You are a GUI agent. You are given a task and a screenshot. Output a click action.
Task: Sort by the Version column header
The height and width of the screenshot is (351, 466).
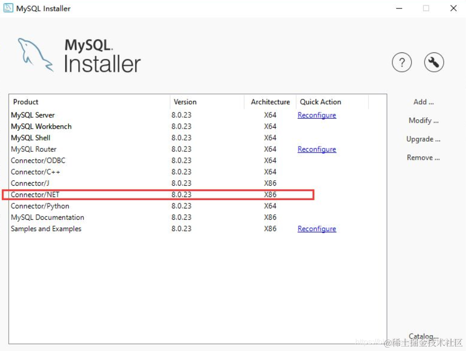207,102
